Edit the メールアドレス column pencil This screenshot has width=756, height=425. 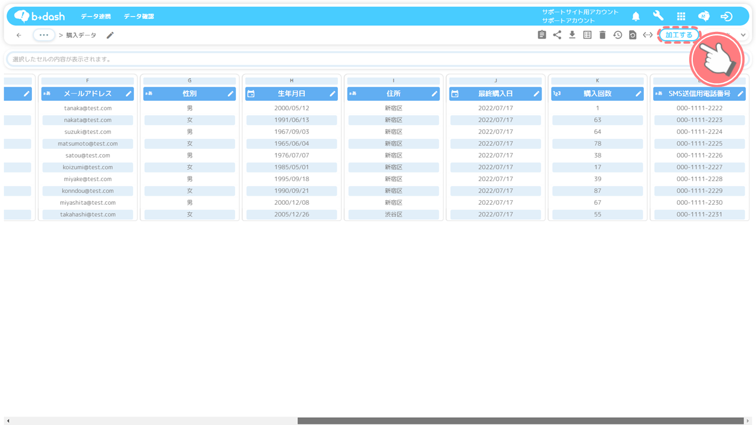pyautogui.click(x=128, y=94)
